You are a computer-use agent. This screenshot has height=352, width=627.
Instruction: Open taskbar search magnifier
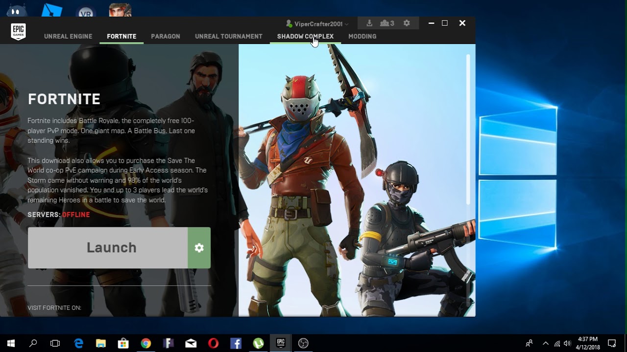click(33, 343)
